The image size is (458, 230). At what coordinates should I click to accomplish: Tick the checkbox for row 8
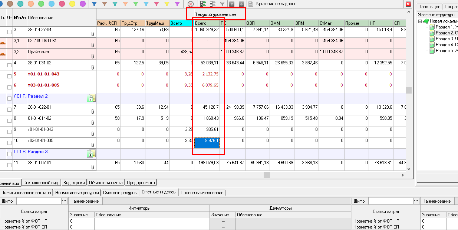10,121
